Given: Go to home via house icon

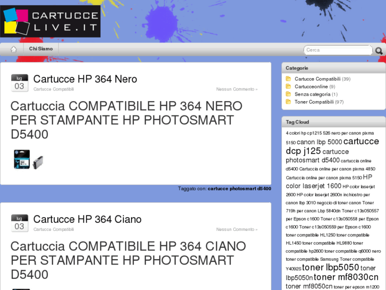Looking at the screenshot, I should [x=14, y=49].
